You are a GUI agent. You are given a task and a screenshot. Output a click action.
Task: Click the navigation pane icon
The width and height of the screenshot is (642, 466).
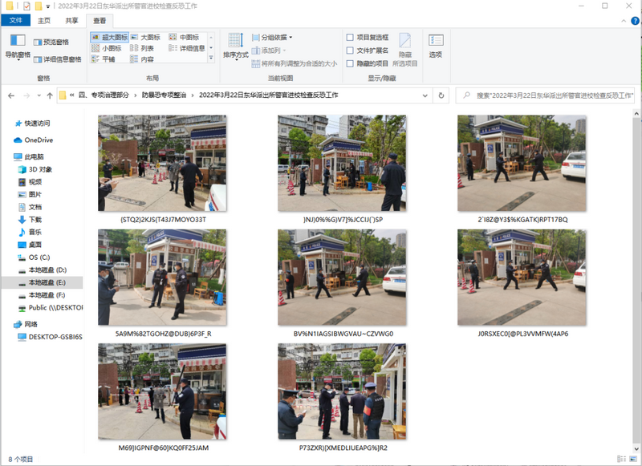pyautogui.click(x=18, y=40)
